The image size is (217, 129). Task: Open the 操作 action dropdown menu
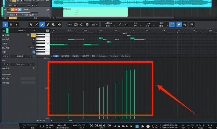coord(95,24)
